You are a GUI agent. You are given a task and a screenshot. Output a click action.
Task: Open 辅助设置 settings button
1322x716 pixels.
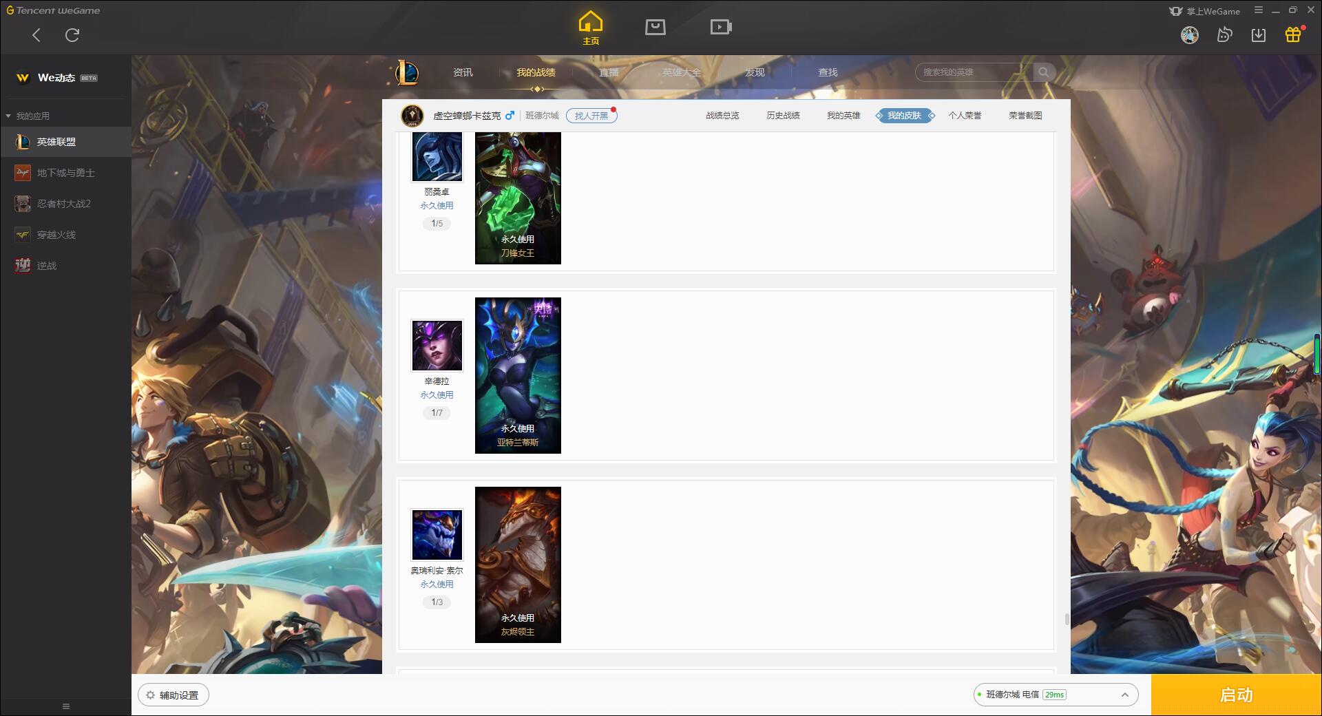[174, 695]
